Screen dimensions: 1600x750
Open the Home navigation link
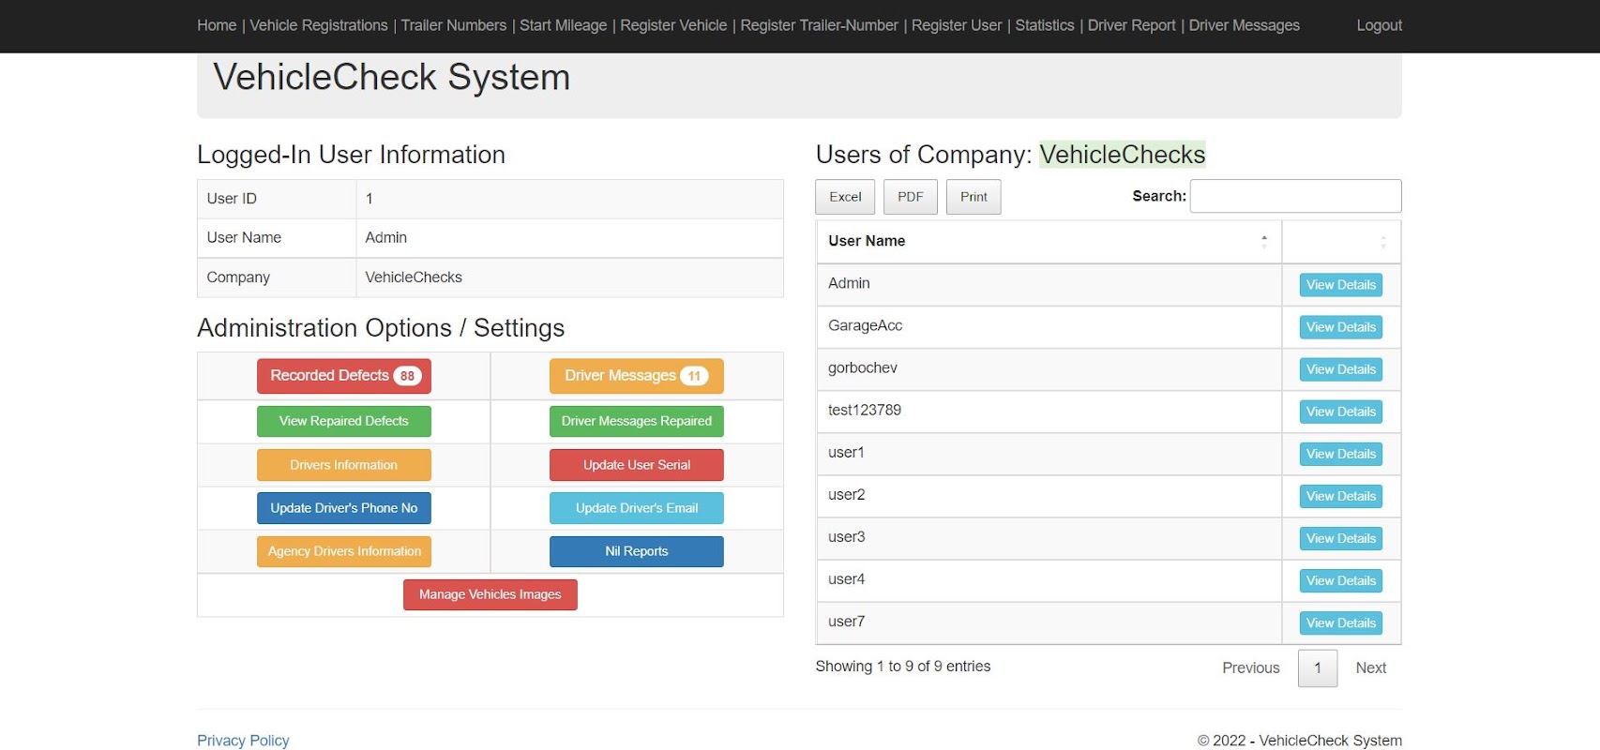click(217, 25)
